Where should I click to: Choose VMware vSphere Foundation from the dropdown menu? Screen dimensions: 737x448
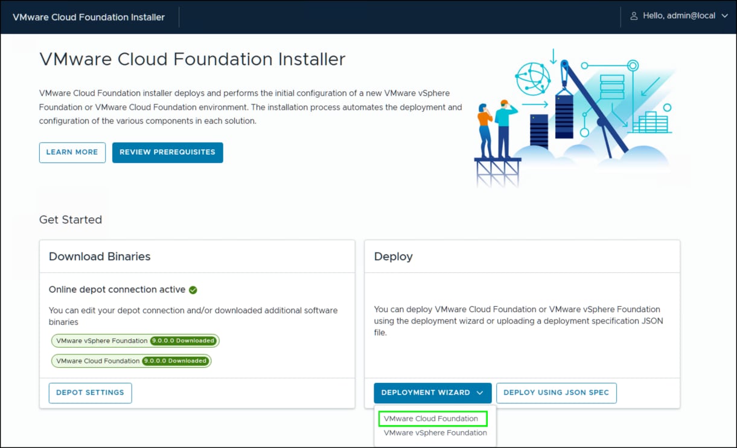click(435, 433)
